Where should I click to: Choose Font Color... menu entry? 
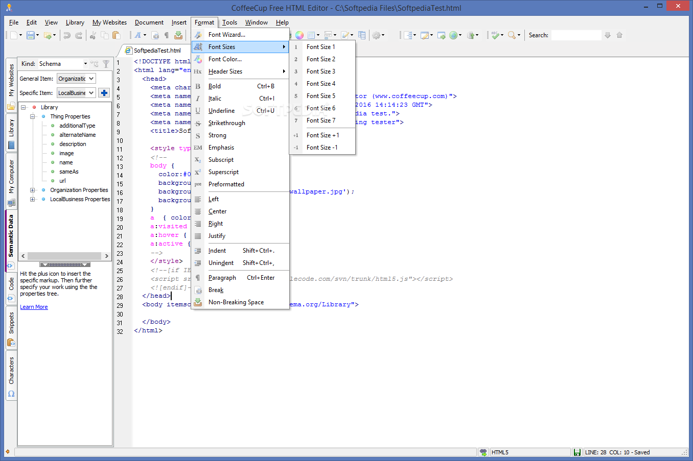pyautogui.click(x=240, y=59)
